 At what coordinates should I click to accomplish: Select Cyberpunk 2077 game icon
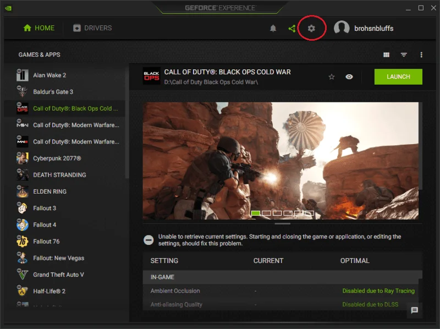pos(22,158)
